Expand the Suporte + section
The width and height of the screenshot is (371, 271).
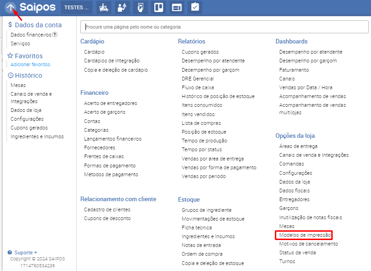26,253
